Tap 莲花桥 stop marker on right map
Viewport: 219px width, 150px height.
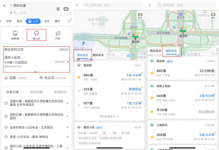[183, 30]
